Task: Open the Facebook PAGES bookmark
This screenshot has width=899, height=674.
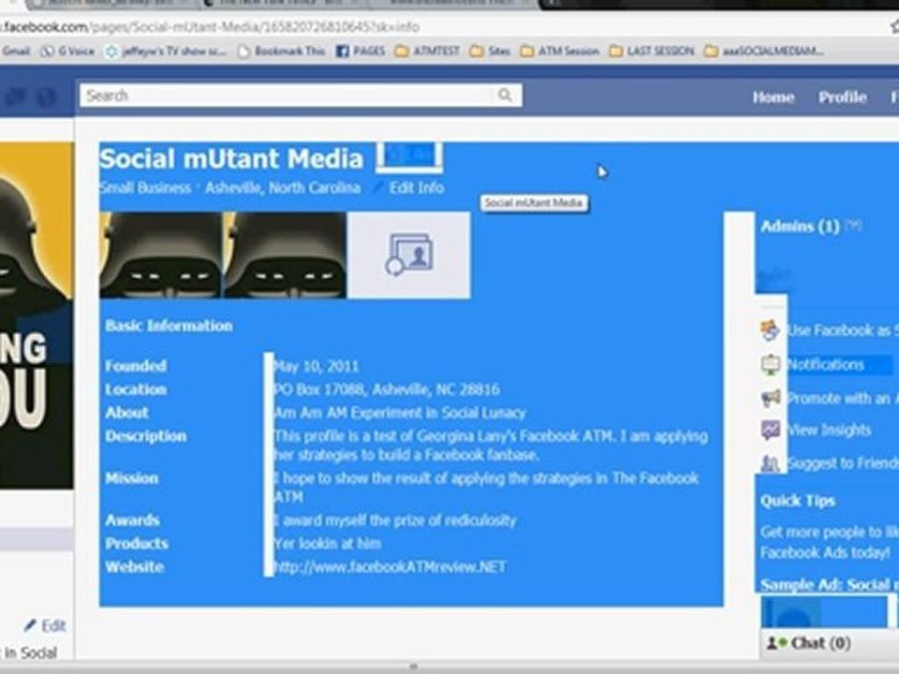Action: [361, 51]
